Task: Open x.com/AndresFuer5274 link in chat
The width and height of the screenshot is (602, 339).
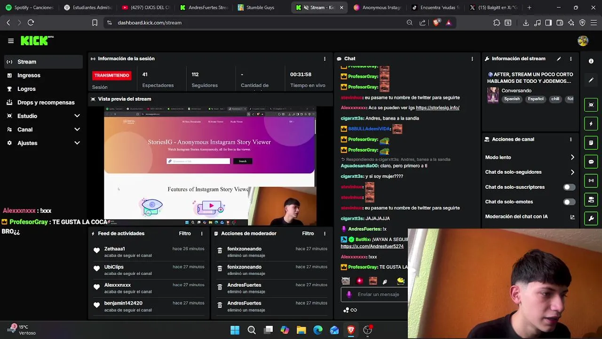Action: click(x=372, y=246)
